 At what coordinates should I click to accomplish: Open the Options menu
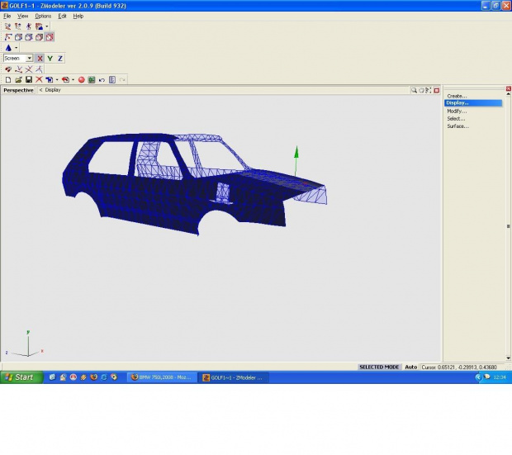click(x=43, y=16)
